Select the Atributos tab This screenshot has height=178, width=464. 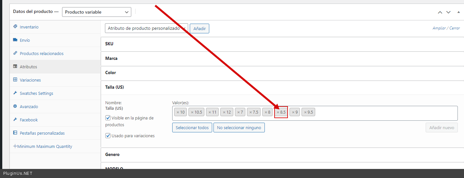pos(55,67)
